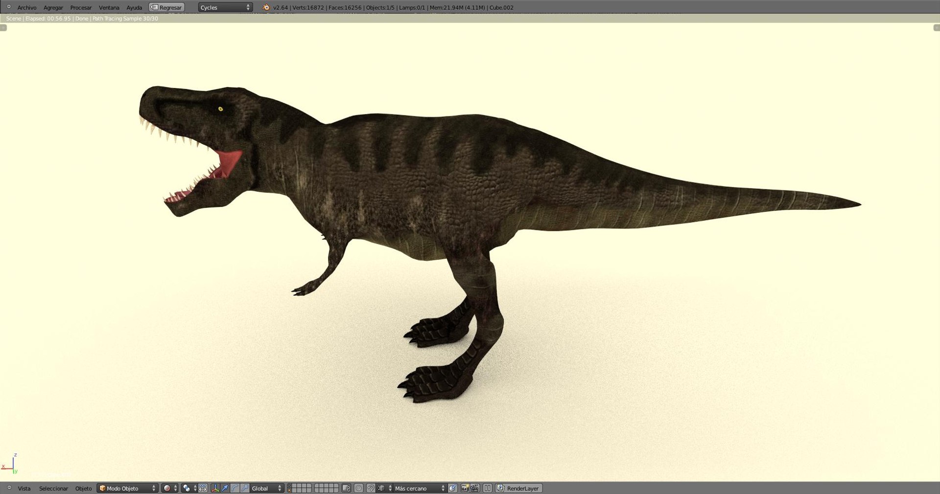Screen dimensions: 940x494
Task: Click the bottom header collapse toggle
Action: click(9, 488)
